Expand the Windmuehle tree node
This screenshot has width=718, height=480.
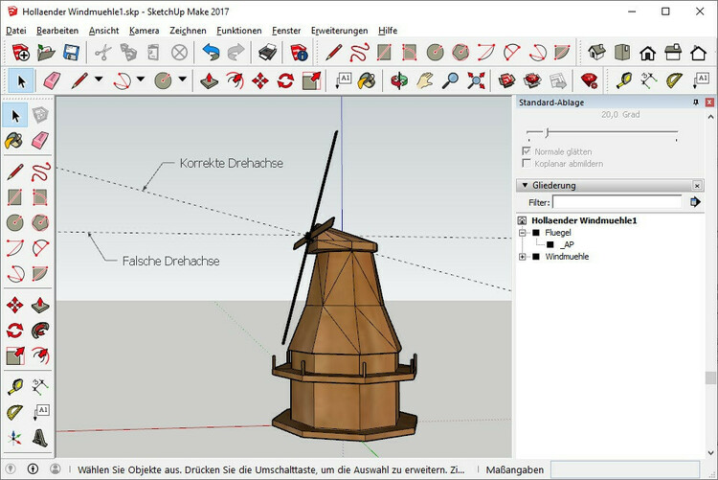coord(523,257)
